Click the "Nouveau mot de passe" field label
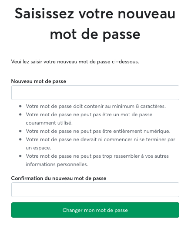 [x=39, y=81]
